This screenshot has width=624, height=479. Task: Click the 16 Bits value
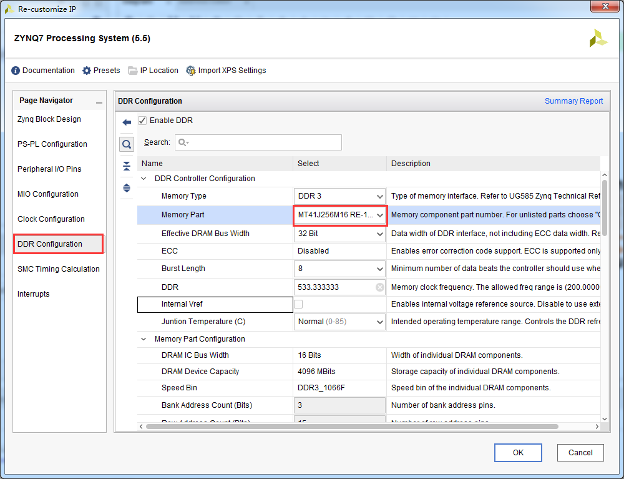click(310, 355)
